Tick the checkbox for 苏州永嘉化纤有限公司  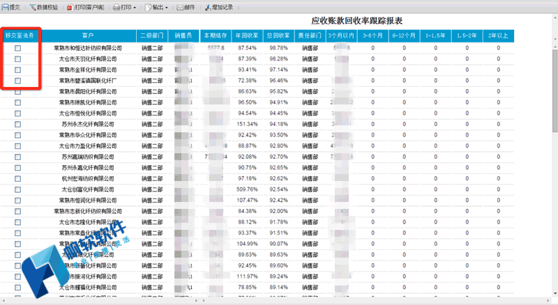(x=18, y=168)
